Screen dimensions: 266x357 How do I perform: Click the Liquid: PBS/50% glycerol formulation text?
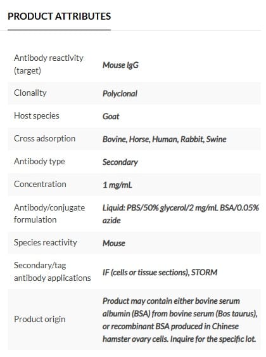pyautogui.click(x=180, y=214)
